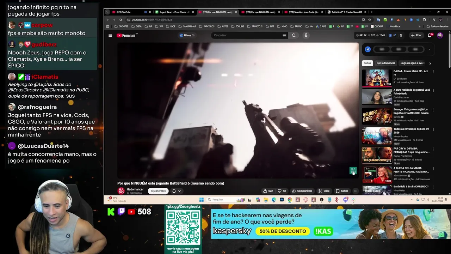Image resolution: width=451 pixels, height=254 pixels.
Task: Click the Criar button
Action: click(416, 35)
